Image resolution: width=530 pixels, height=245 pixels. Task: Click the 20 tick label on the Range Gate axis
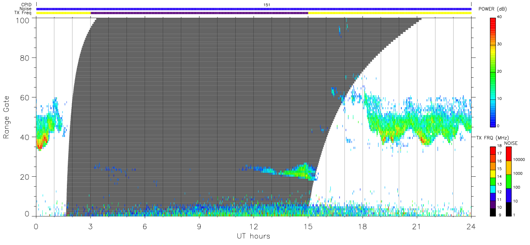point(25,177)
